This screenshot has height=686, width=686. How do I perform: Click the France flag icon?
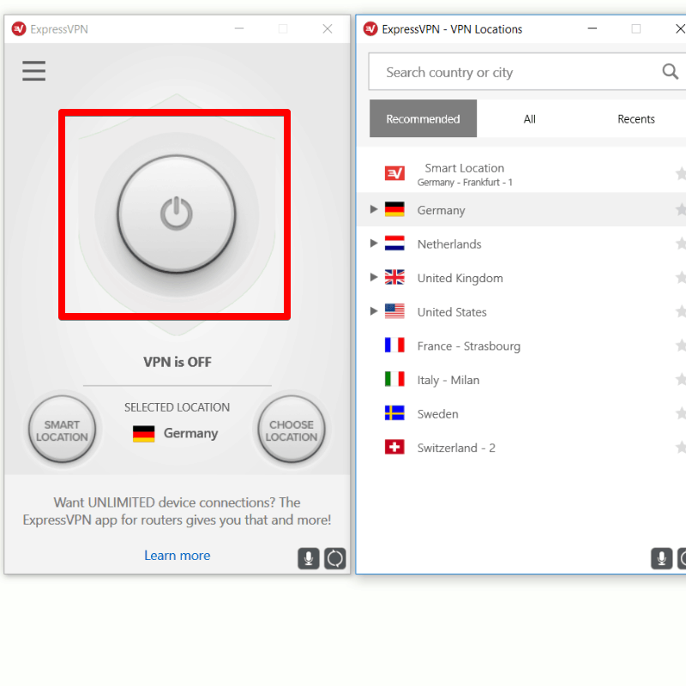pyautogui.click(x=394, y=345)
